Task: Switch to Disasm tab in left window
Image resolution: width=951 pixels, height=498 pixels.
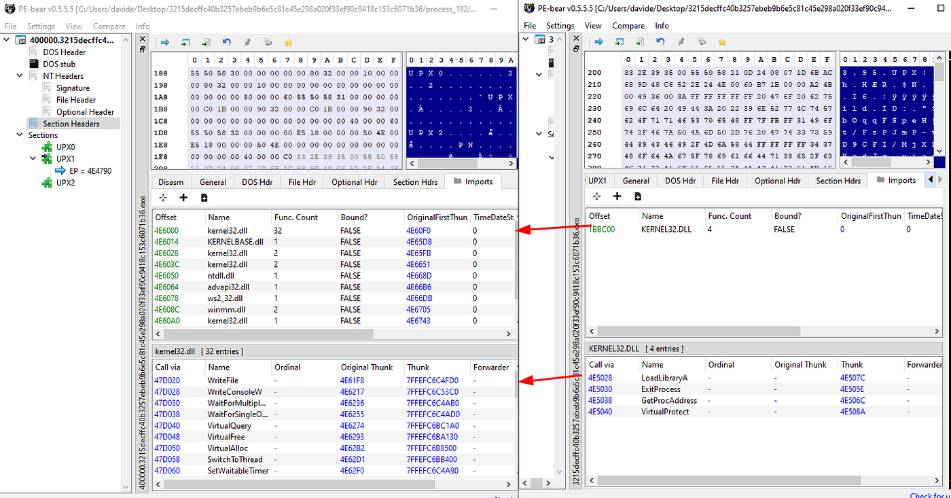Action: (171, 182)
